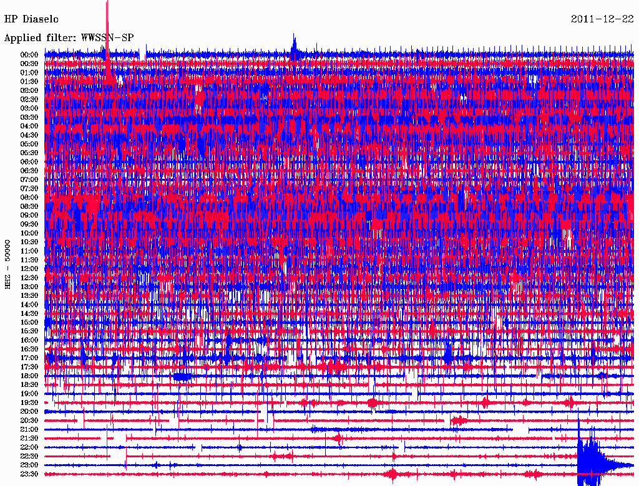Select the 17:30 time label
This screenshot has width=639, height=486.
click(x=29, y=367)
